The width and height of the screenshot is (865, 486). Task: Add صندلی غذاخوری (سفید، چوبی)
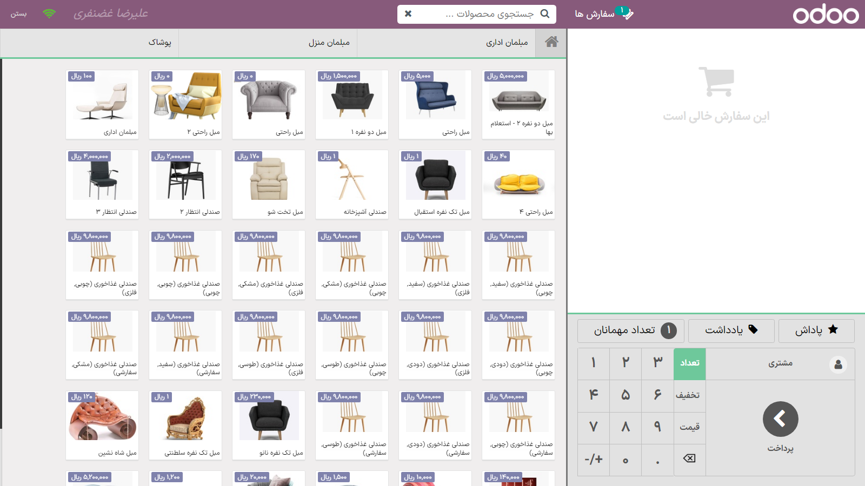(x=518, y=265)
